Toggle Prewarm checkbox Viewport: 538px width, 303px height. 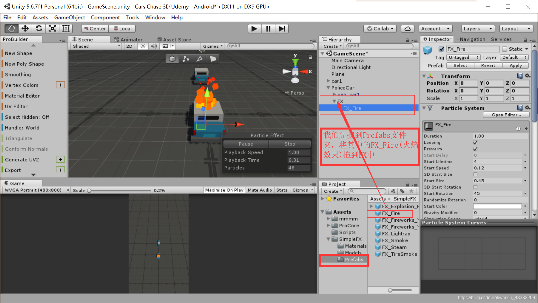[475, 149]
